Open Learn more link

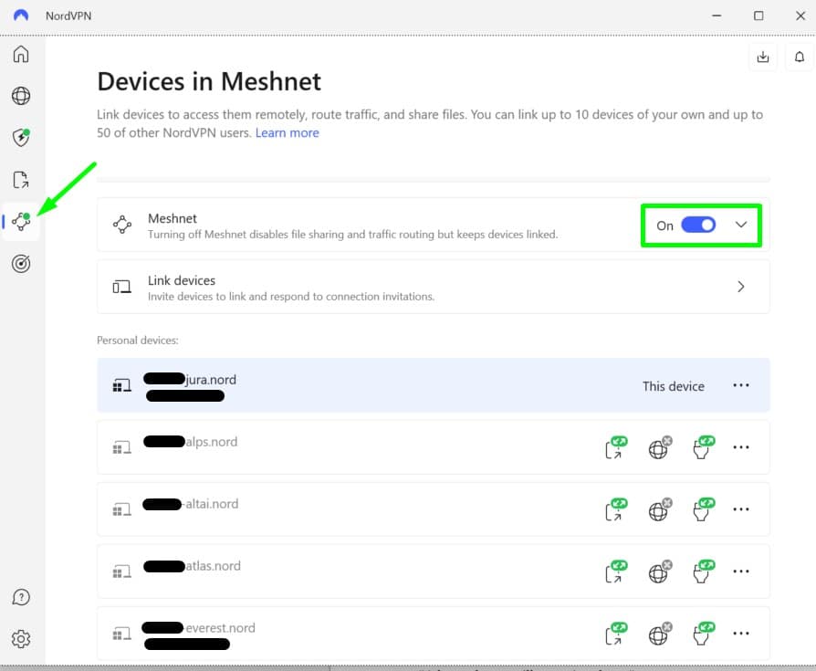click(x=288, y=132)
